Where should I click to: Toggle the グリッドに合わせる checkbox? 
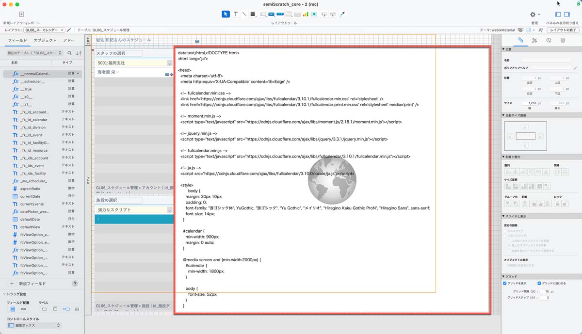pos(539,283)
